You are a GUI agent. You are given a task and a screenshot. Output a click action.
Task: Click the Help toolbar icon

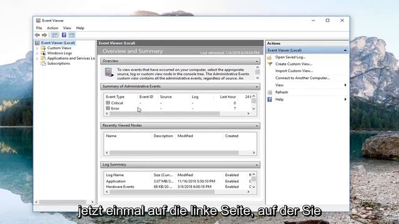point(64,35)
